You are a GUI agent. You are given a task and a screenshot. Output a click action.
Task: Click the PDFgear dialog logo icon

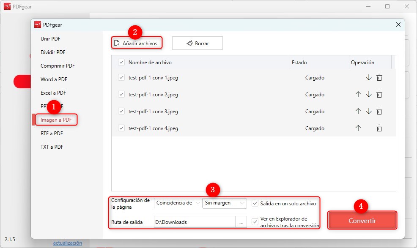click(x=38, y=25)
